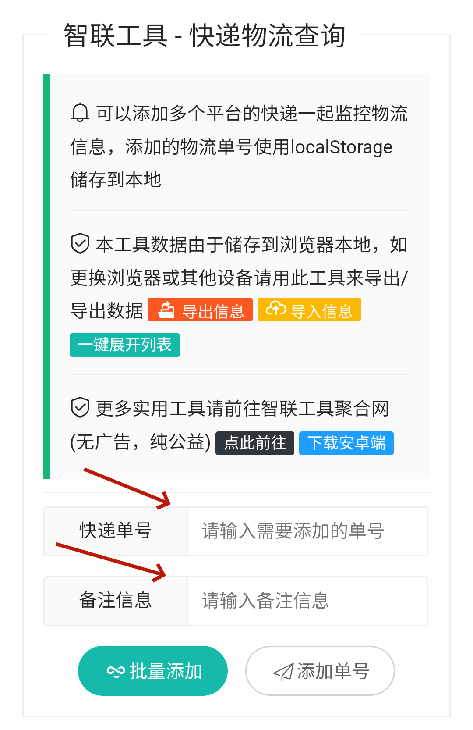Click the chain link icon in 批量添加
473x730 pixels.
(x=116, y=671)
